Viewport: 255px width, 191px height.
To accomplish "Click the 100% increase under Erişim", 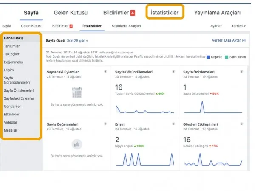I will tap(139, 146).
